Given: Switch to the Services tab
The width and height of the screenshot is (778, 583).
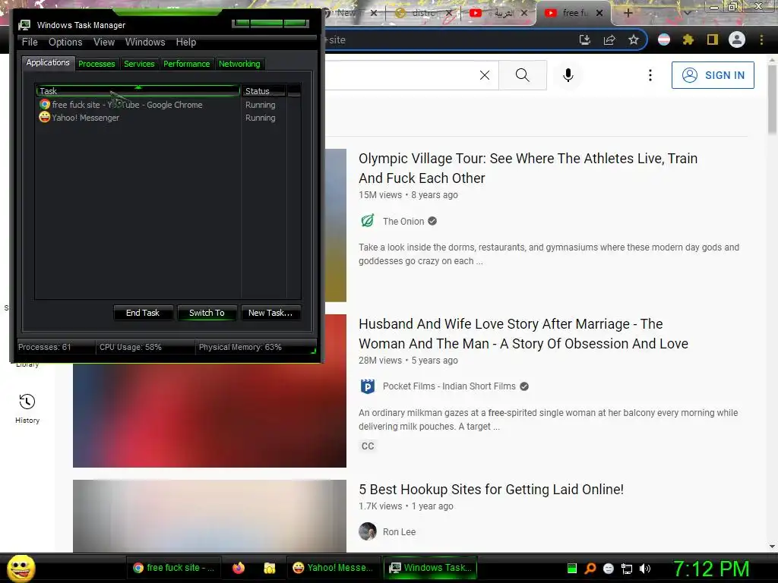Looking at the screenshot, I should [139, 64].
